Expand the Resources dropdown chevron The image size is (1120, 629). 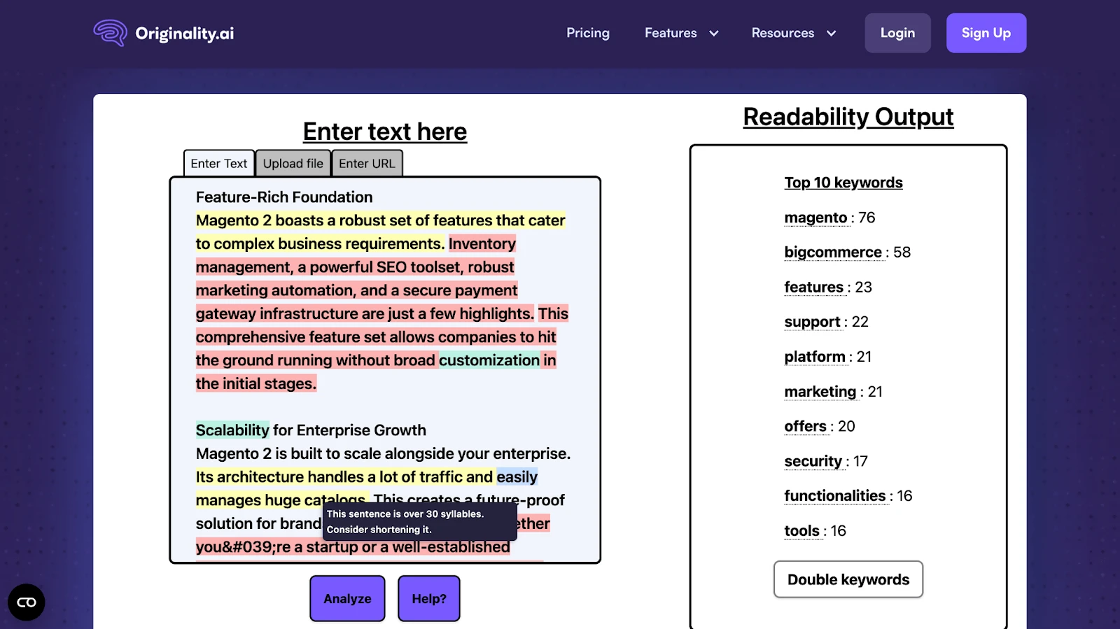(x=832, y=34)
